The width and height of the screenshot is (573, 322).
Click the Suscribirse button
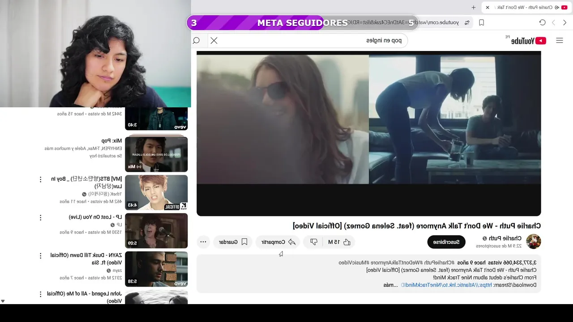[446, 242]
